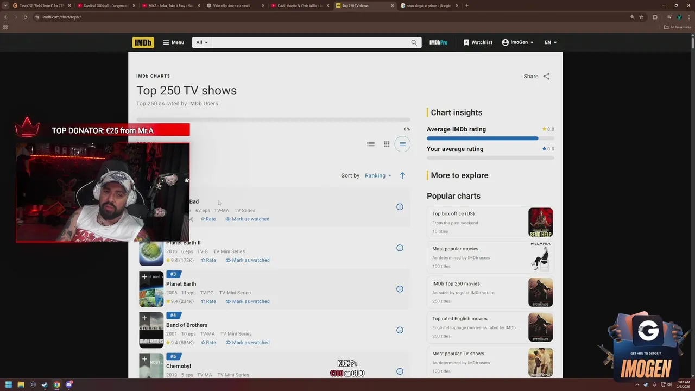Rate Band of Brothers
Screen dimensions: 695x391
[x=208, y=343]
